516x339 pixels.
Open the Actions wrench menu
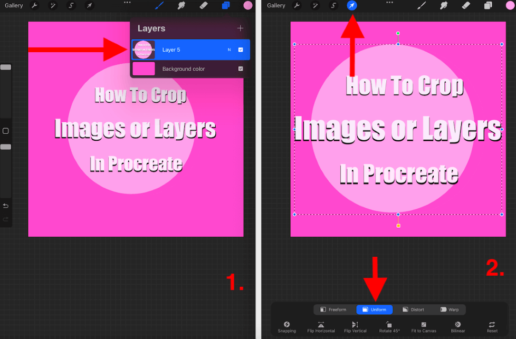[34, 6]
